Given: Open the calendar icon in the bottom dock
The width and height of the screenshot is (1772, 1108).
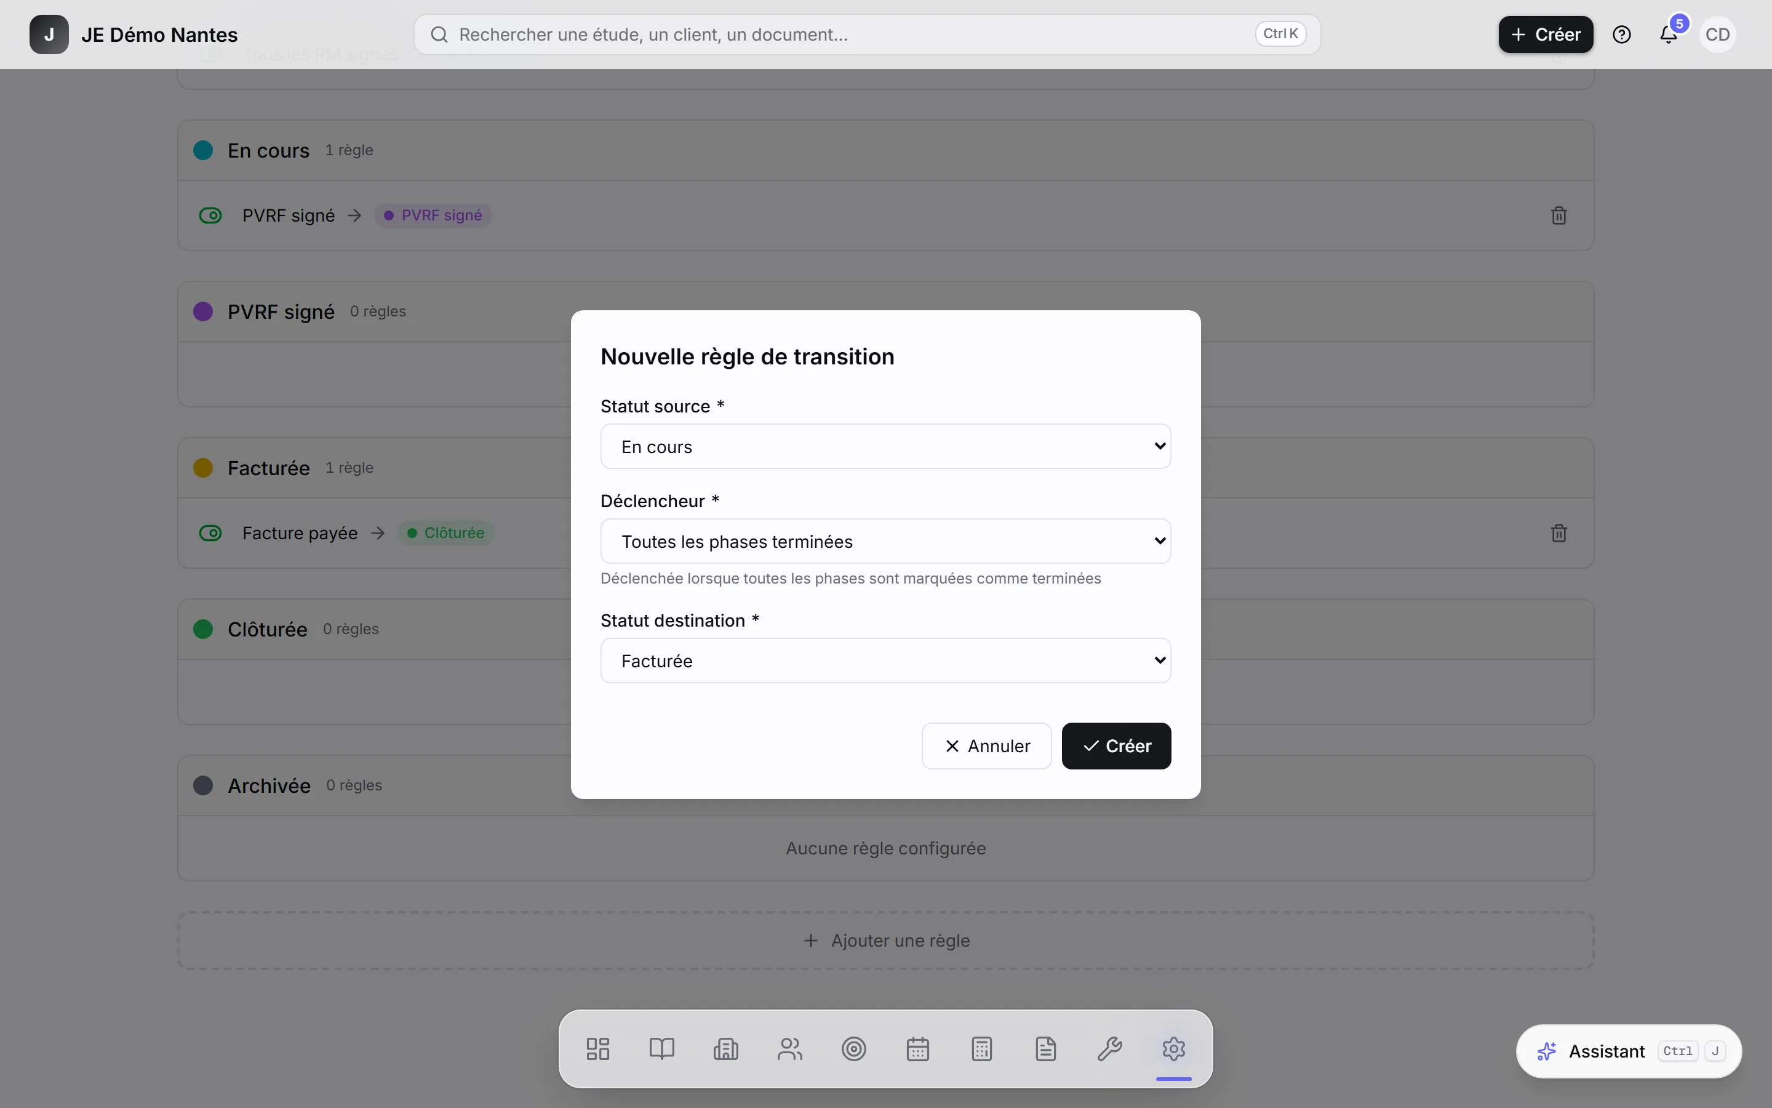Looking at the screenshot, I should pos(917,1049).
